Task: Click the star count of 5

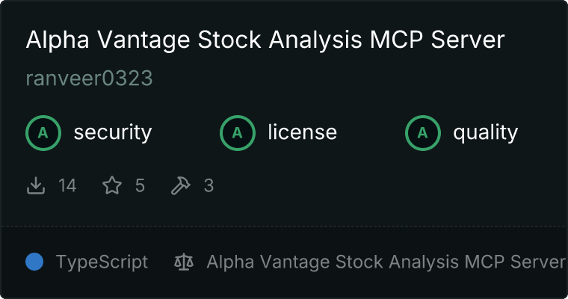Action: [140, 185]
